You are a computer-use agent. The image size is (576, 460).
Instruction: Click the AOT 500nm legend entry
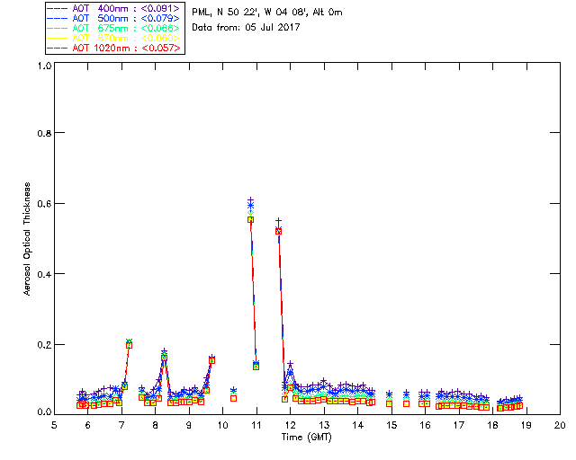(x=113, y=18)
